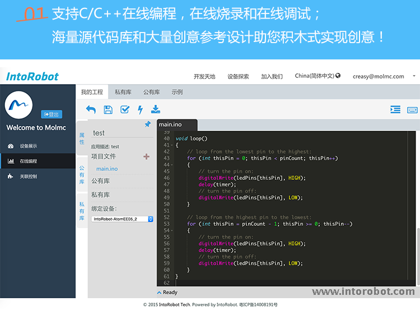Collapse code fold arrow at line 44
Screen dimensions: 420x310
pos(172,165)
